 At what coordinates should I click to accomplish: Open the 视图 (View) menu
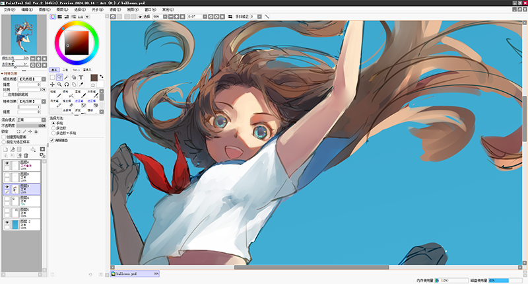coord(133,10)
